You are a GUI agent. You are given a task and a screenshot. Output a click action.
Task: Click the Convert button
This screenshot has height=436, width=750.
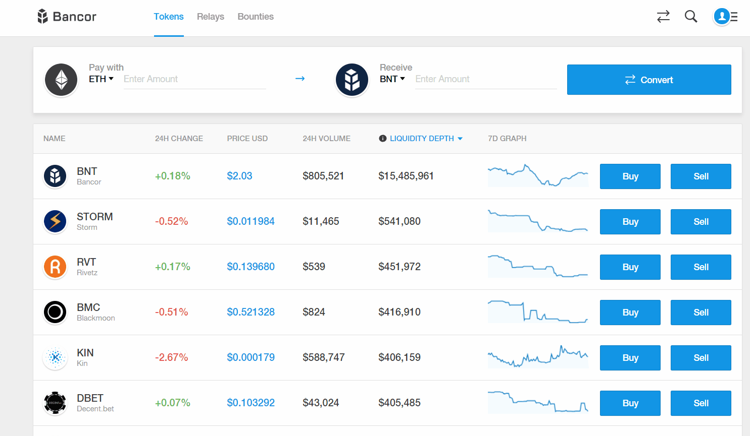649,80
